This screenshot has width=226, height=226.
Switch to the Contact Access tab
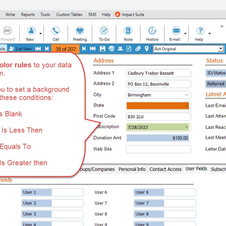pyautogui.click(x=165, y=169)
